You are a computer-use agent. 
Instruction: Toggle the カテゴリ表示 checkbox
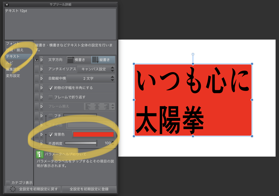tap(8, 182)
